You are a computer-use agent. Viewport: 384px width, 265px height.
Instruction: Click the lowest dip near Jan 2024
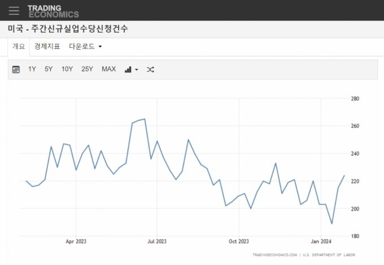coord(332,224)
